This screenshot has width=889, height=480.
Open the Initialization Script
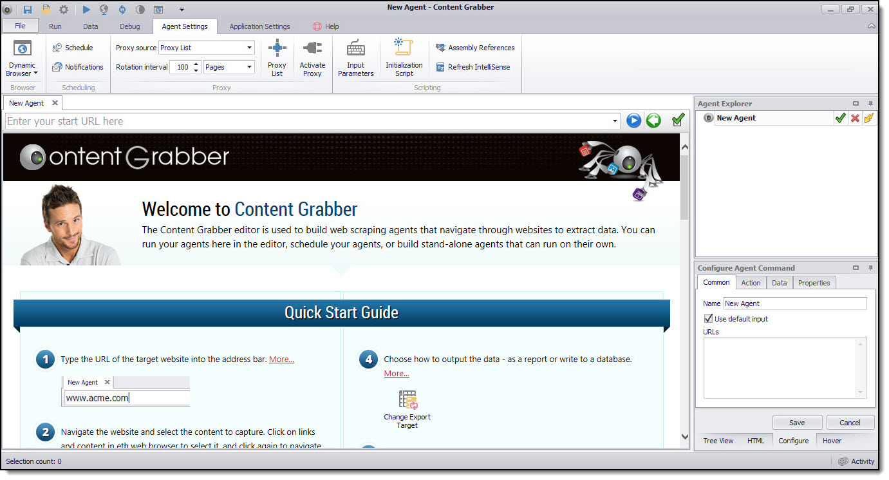coord(404,59)
